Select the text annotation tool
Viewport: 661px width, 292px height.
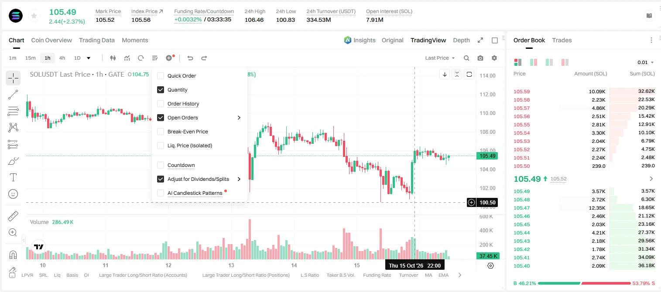(x=13, y=177)
